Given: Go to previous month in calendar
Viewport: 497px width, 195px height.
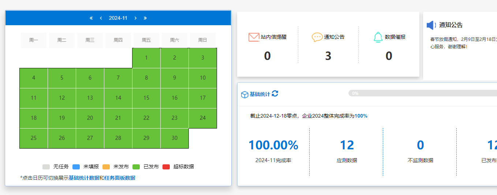Looking at the screenshot, I should [101, 18].
